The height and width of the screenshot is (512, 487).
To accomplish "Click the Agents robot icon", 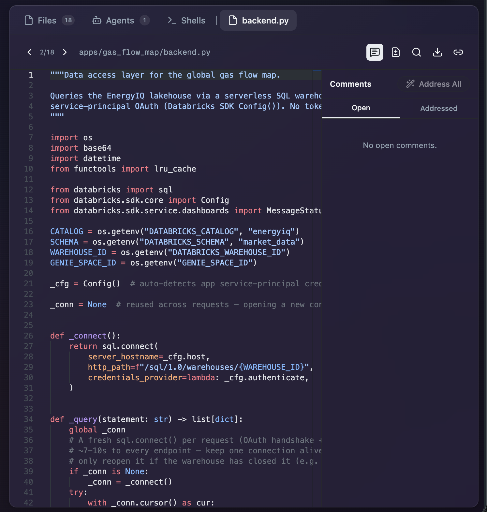I will click(97, 21).
